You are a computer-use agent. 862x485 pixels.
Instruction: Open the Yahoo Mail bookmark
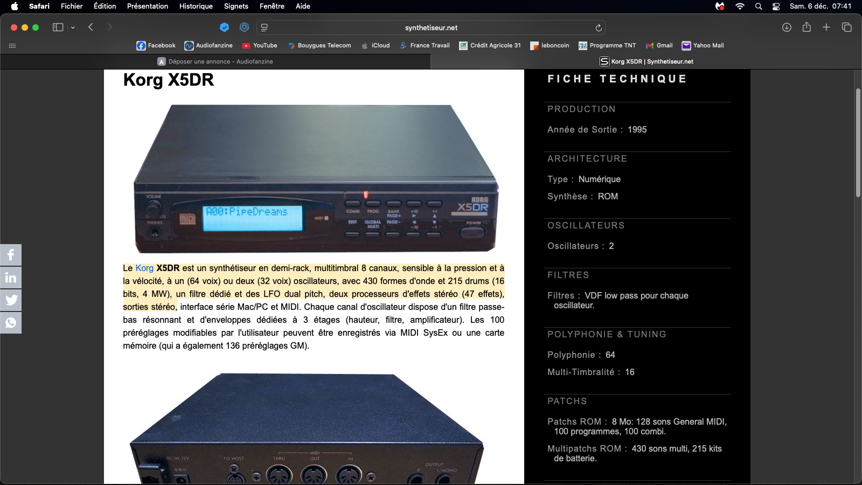pos(703,46)
